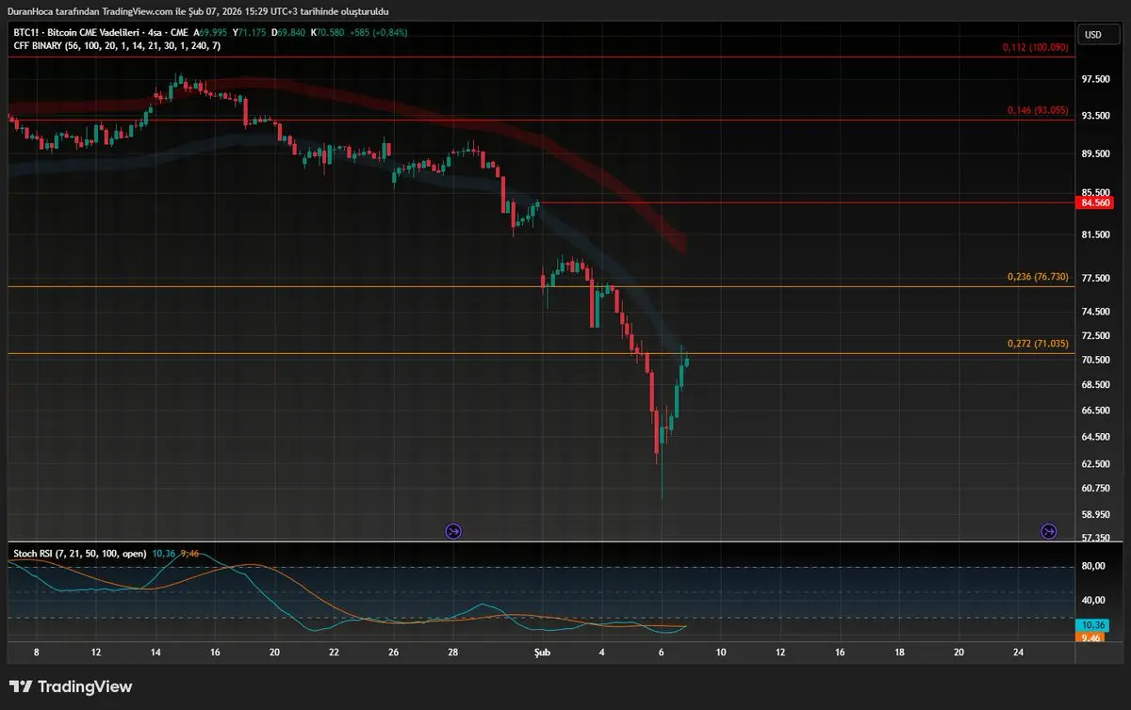Click the 68.500 price axis label
This screenshot has width=1131, height=710.
[x=1095, y=384]
